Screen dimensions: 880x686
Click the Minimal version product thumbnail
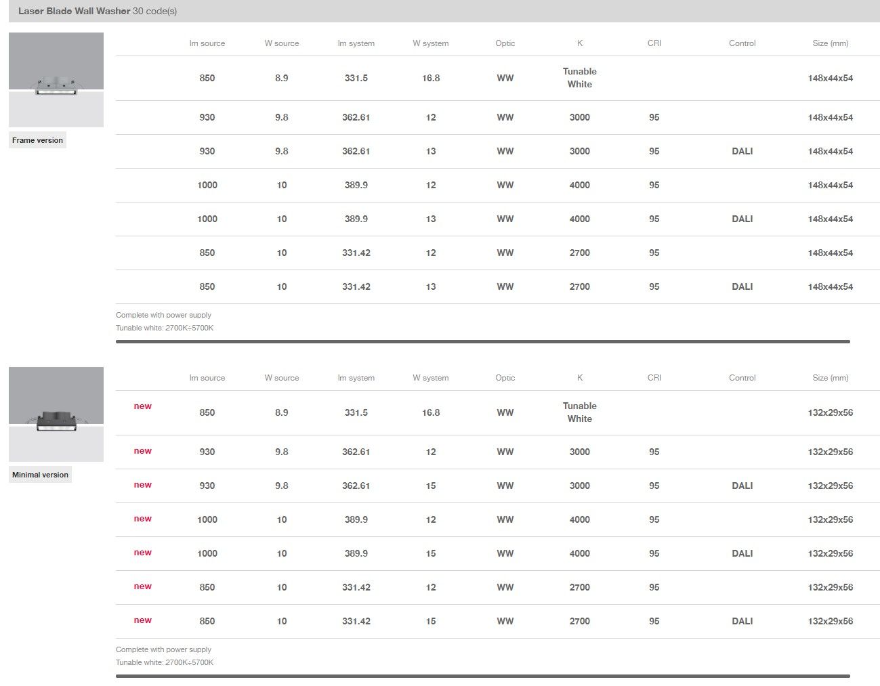pyautogui.click(x=56, y=414)
